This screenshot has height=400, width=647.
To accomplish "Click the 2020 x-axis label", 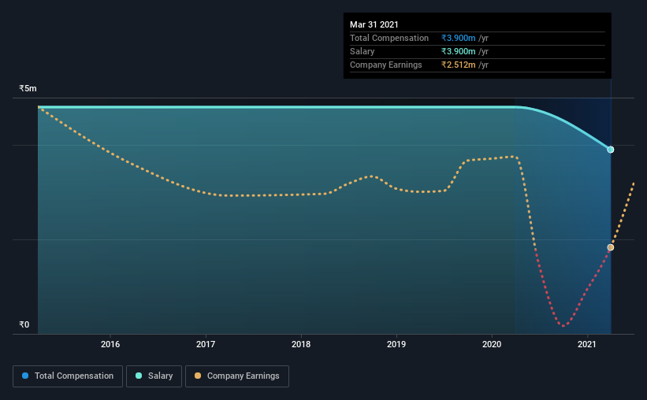I will tap(492, 344).
